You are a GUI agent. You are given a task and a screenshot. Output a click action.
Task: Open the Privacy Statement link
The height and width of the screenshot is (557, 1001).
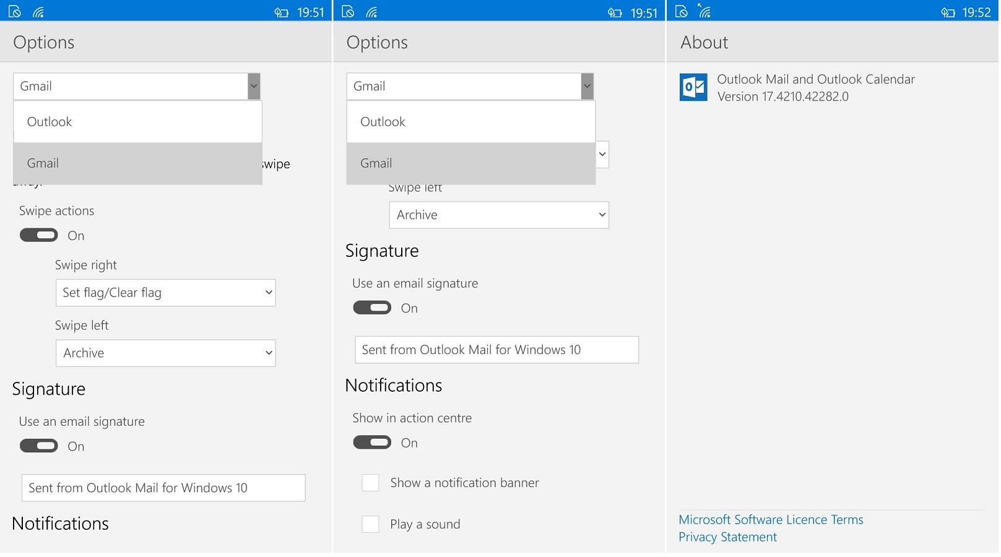tap(727, 537)
